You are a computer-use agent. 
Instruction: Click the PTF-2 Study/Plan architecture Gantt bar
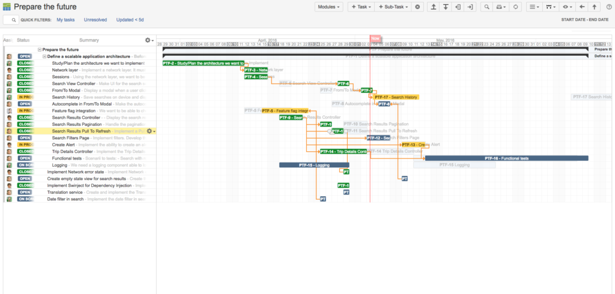(204, 63)
